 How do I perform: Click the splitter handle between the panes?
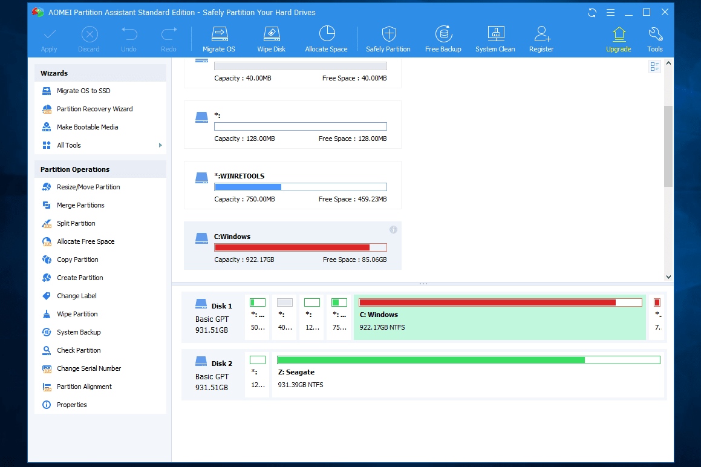(x=423, y=284)
